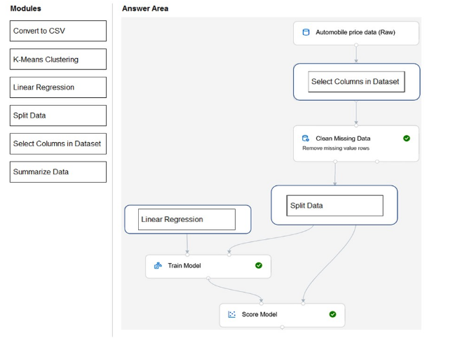Image resolution: width=474 pixels, height=338 pixels.
Task: Choose Linear Regression from Modules list
Action: (x=58, y=87)
